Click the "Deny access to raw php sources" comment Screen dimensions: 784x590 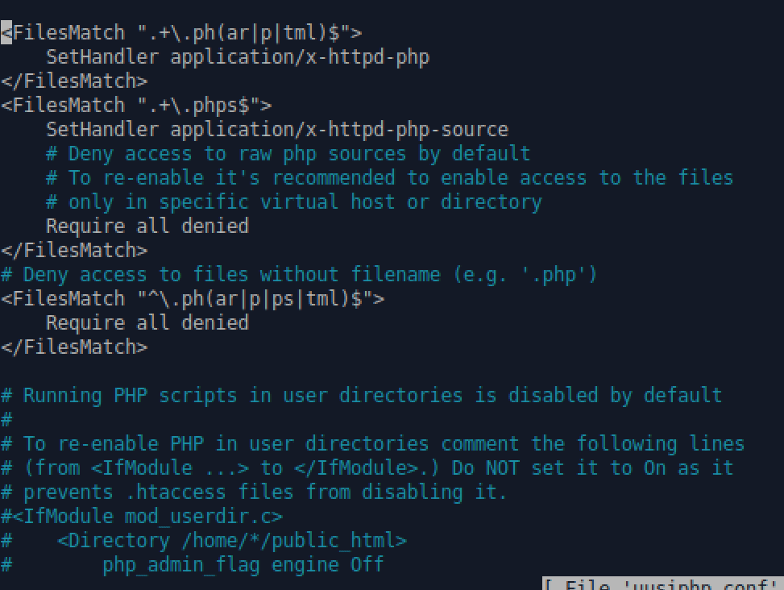tap(288, 154)
